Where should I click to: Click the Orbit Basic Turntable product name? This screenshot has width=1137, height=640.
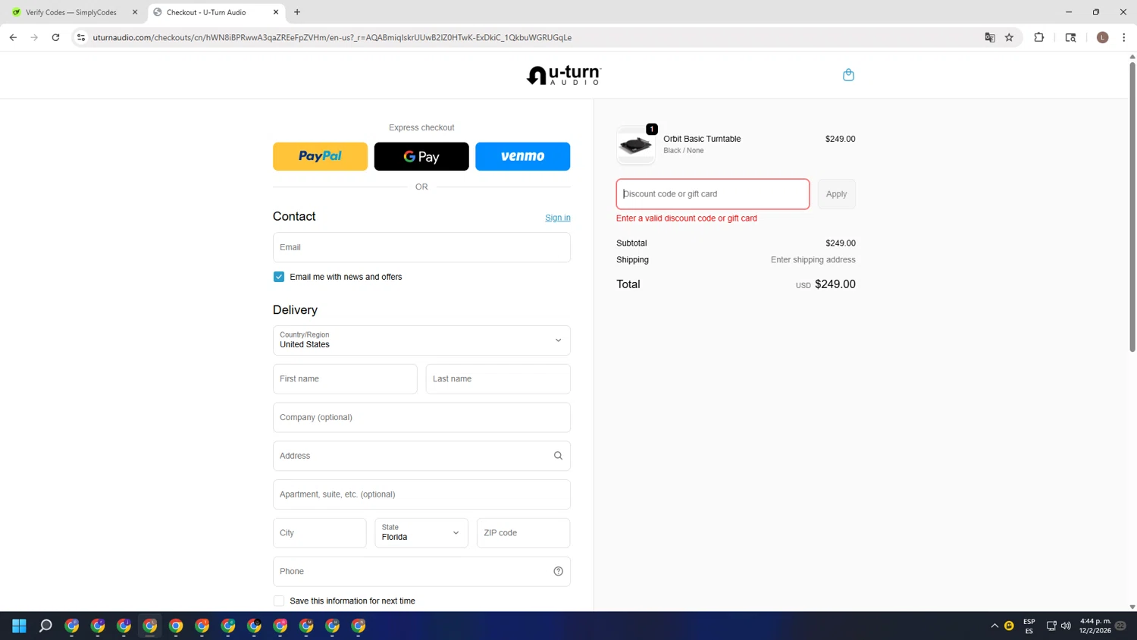tap(702, 139)
